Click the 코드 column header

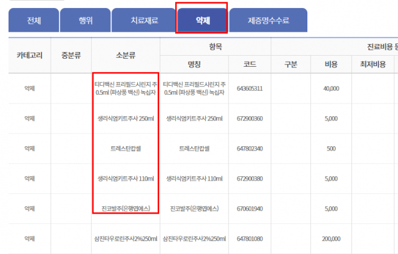point(250,64)
